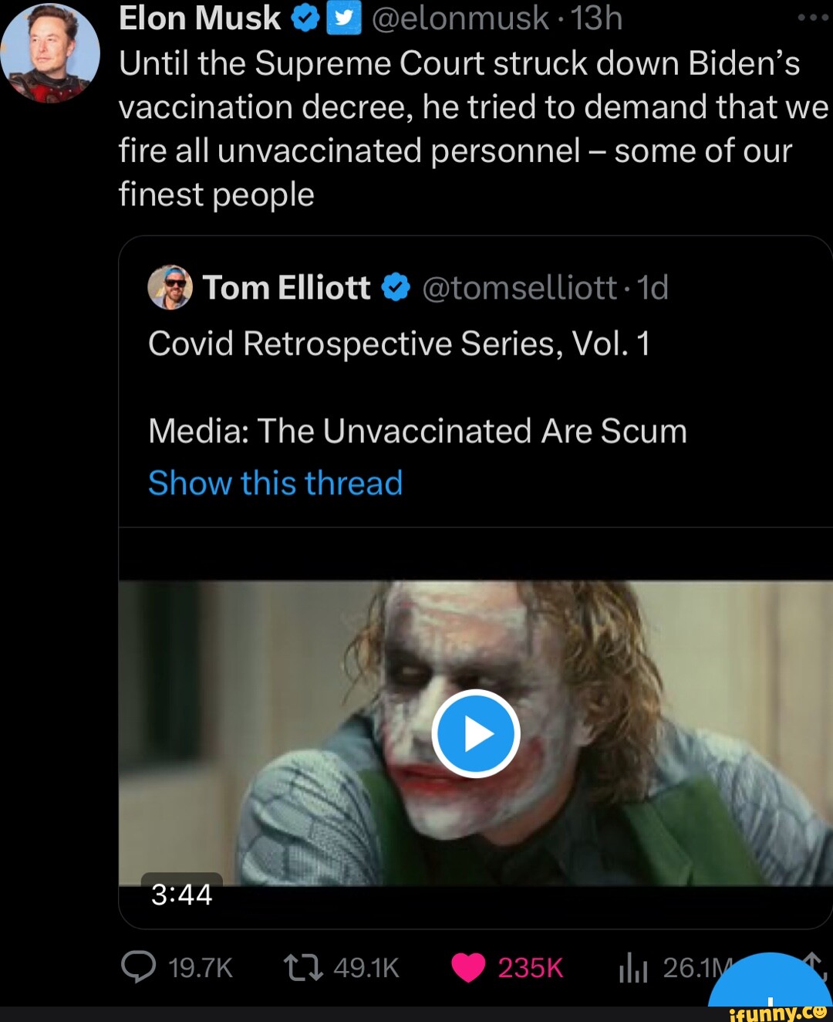Screen dimensions: 833x1022
Task: Unlike the tweet via the pink heart
Action: pos(468,967)
